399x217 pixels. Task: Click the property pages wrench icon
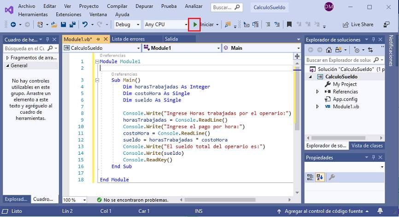(x=332, y=177)
